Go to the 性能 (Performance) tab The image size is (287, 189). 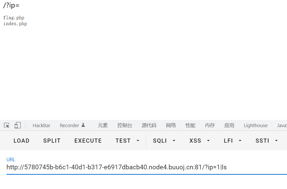coord(190,126)
